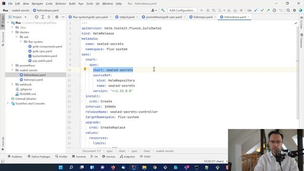Open kustomization.yaml in project tree
Viewport: 304px width, 171px height.
tap(45, 56)
